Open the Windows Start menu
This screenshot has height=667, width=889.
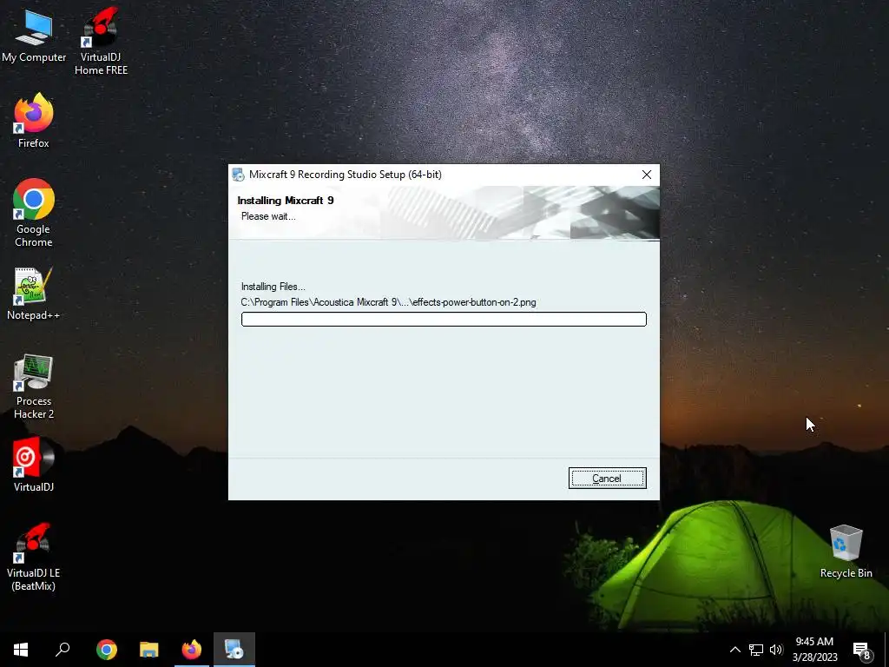click(x=21, y=650)
